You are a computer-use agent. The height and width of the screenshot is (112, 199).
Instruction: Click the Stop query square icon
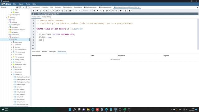tap(94, 11)
